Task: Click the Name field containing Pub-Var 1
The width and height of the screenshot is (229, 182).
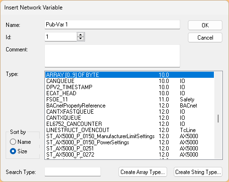Action: pos(112,25)
